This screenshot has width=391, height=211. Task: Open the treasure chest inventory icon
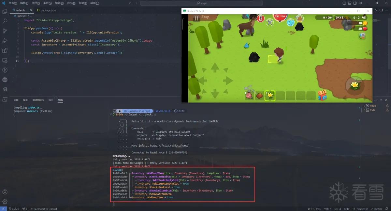[322, 95]
